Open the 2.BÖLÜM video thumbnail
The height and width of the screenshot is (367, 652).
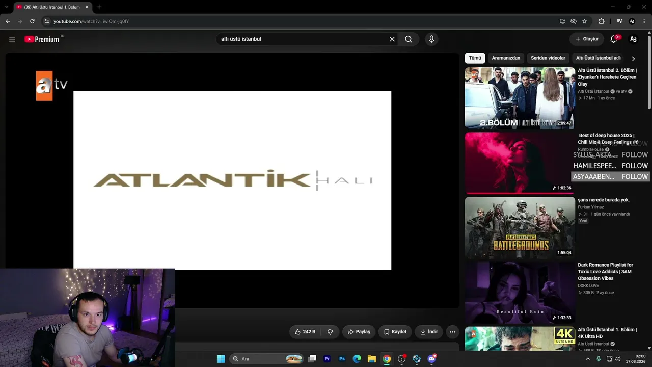(x=520, y=98)
